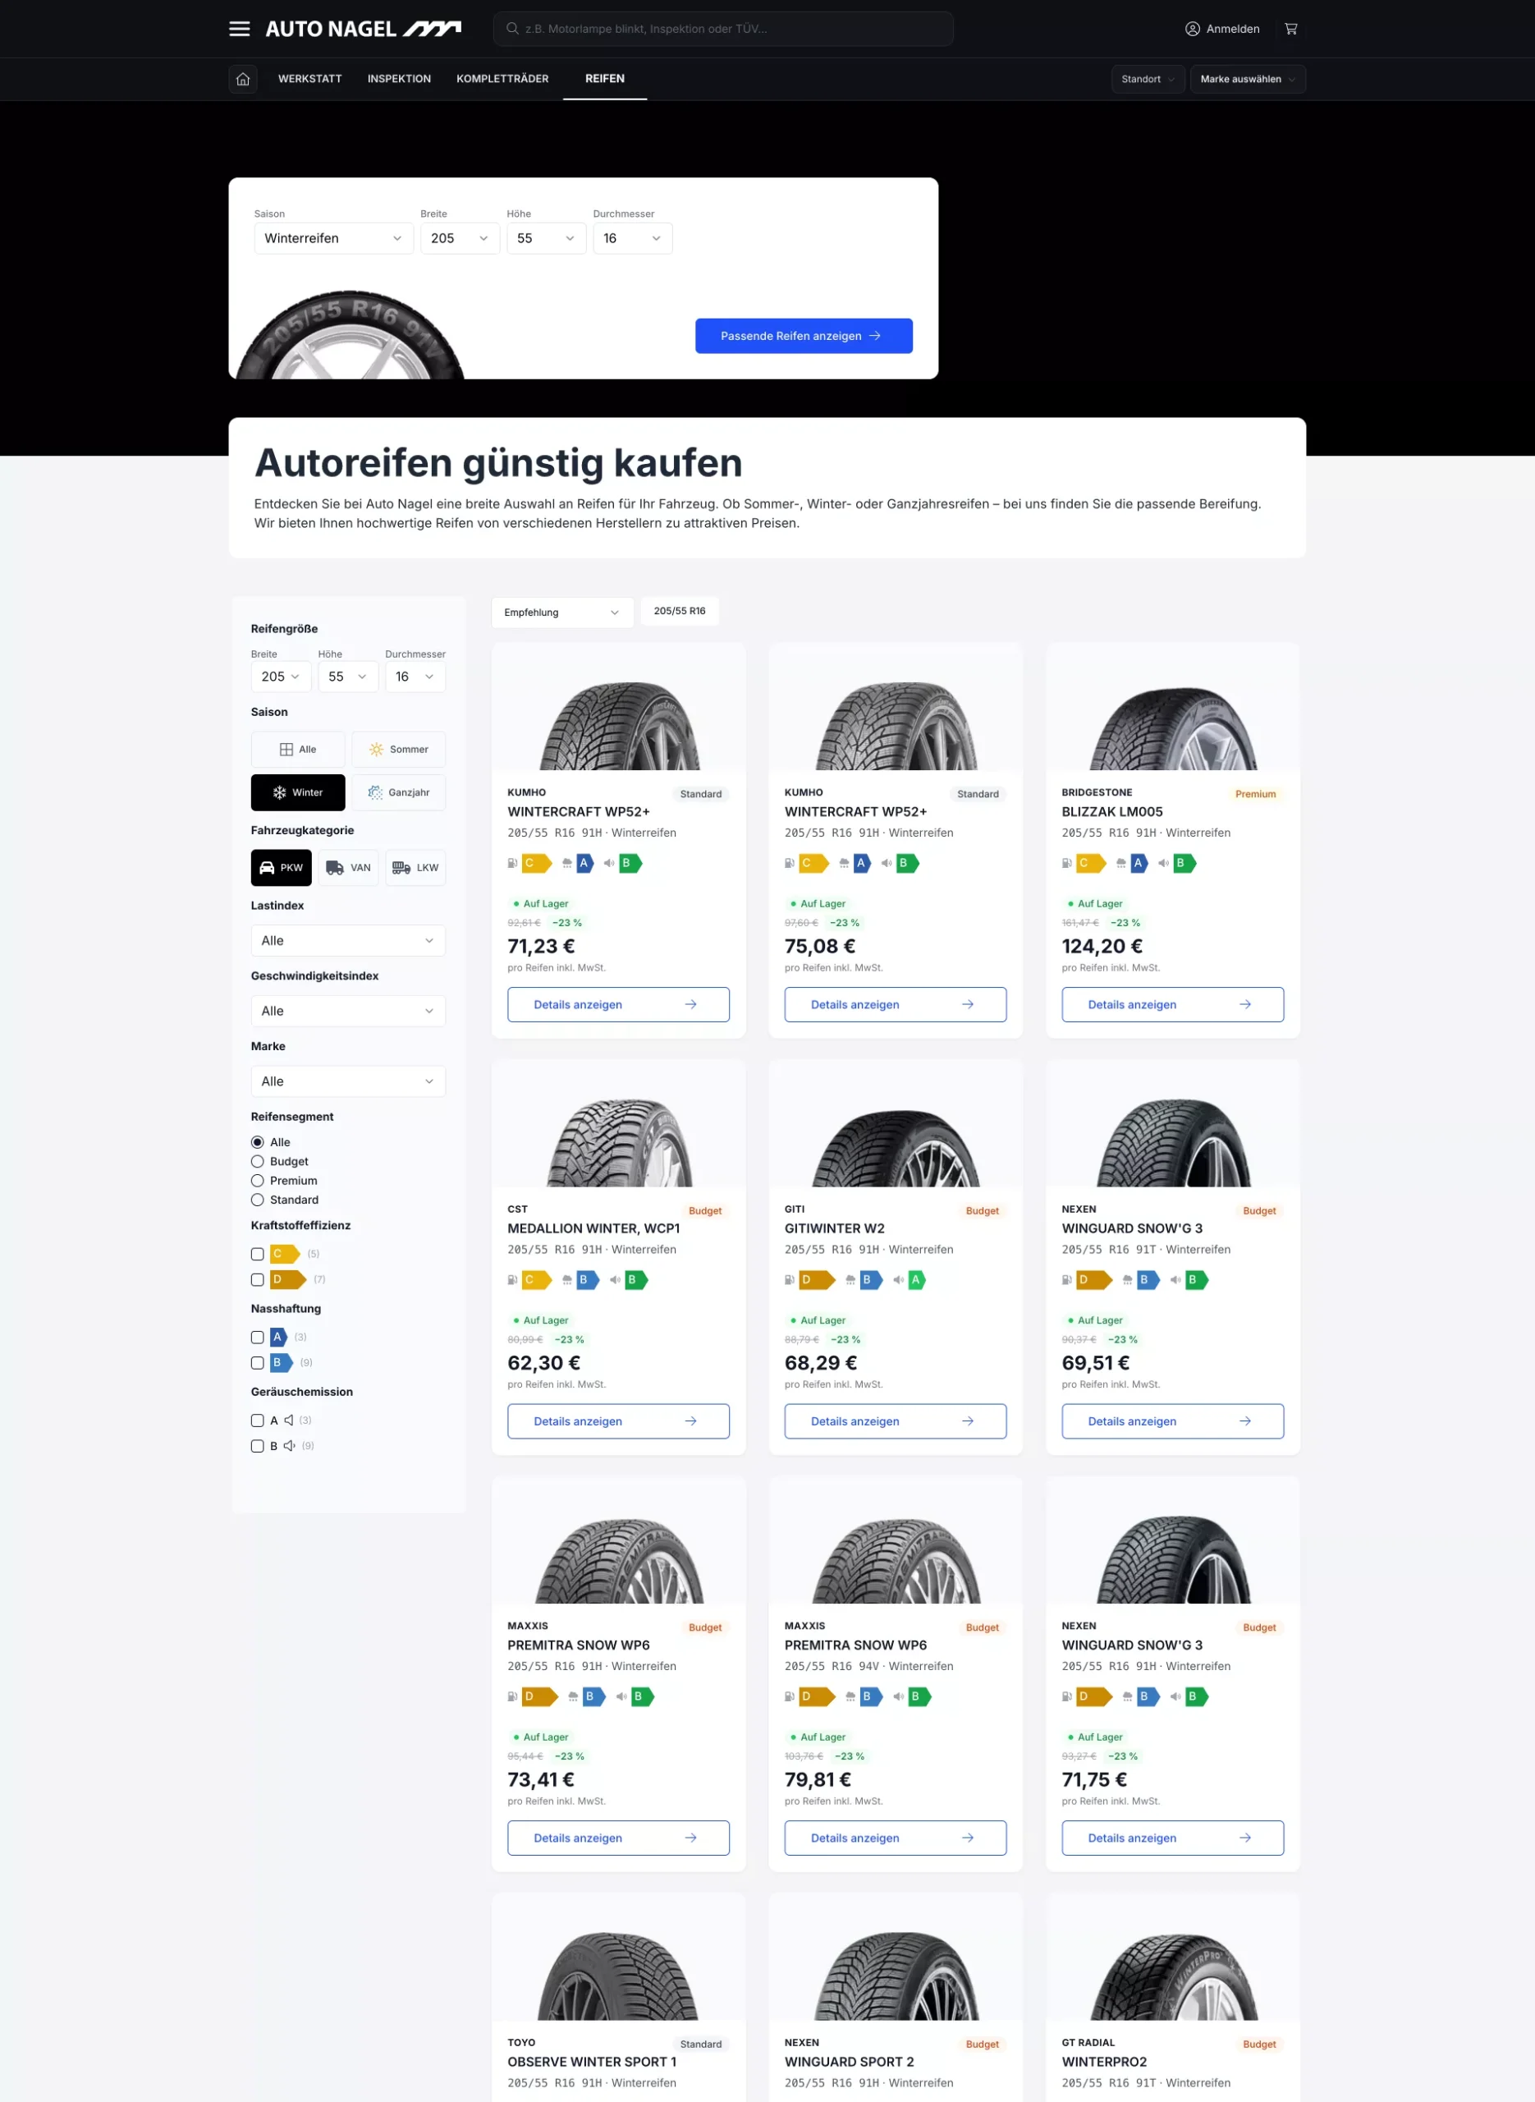Click the AUTO NAGEL logo

[364, 29]
